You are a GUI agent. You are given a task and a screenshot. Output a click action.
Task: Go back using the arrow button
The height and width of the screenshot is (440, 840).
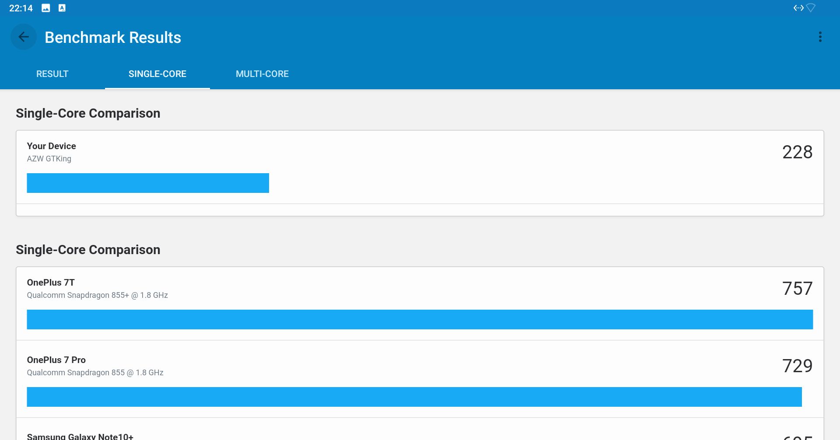(x=24, y=37)
